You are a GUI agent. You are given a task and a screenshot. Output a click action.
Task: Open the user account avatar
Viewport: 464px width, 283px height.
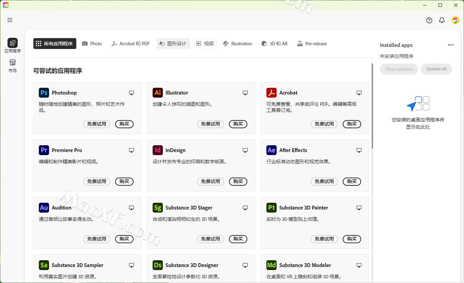(455, 20)
